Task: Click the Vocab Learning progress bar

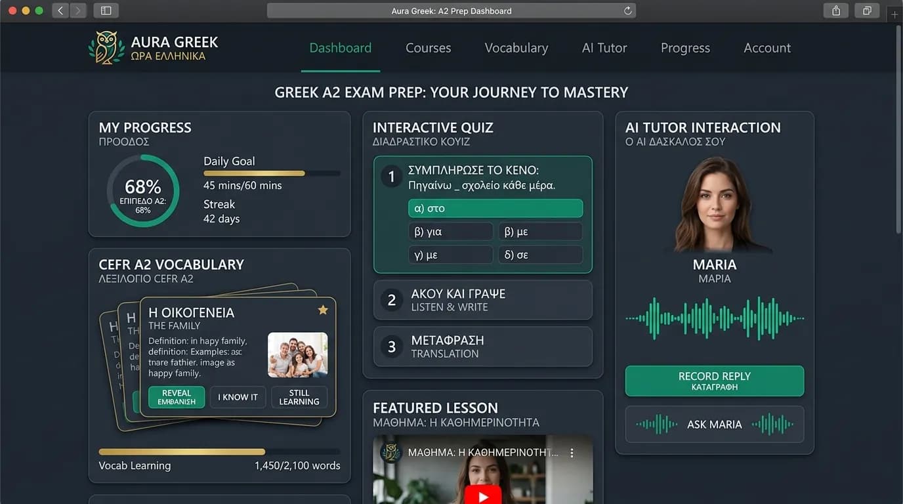Action: pos(219,451)
